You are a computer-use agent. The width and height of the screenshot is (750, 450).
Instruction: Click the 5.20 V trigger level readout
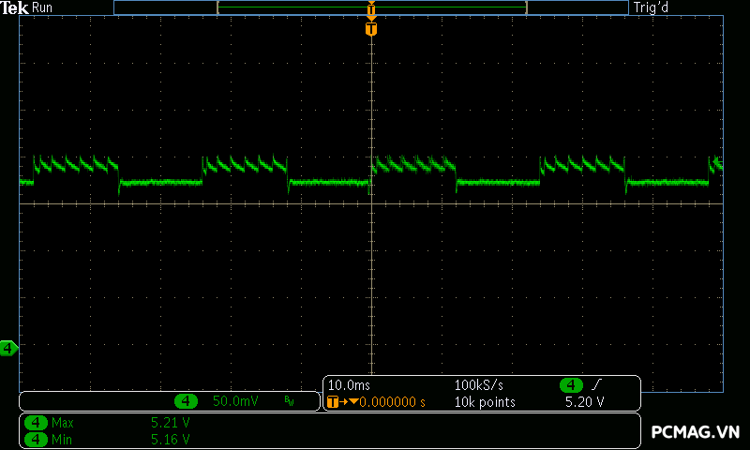(583, 402)
